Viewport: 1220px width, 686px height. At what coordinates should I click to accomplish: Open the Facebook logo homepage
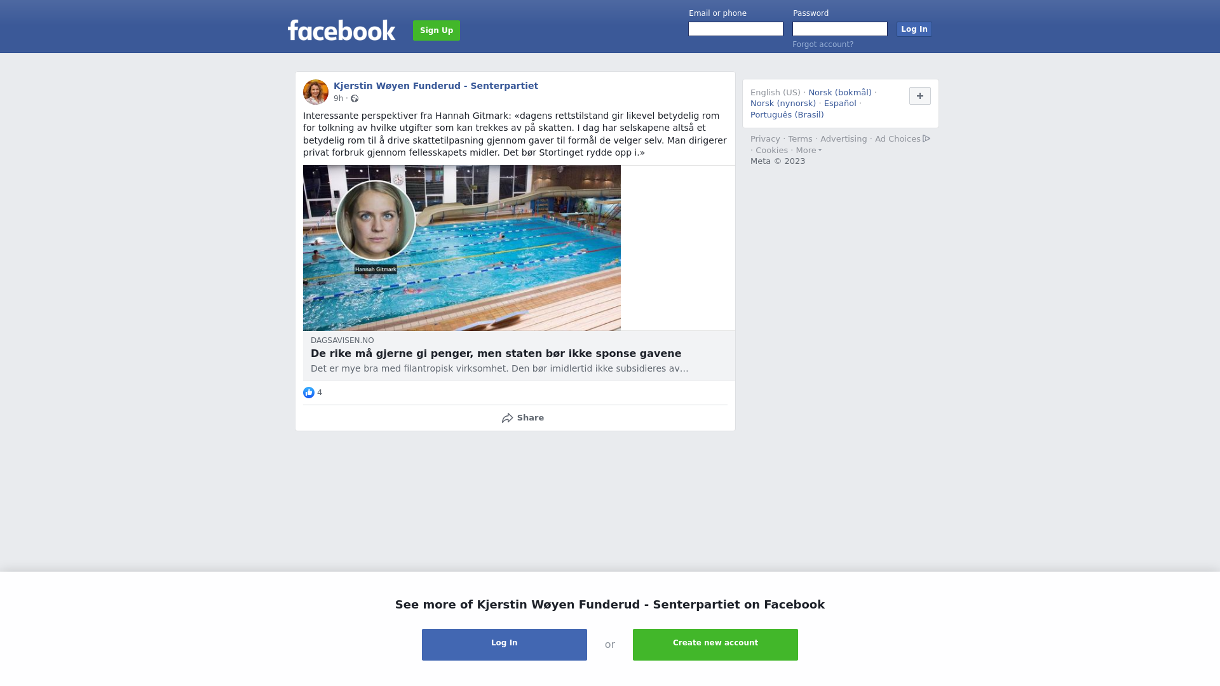pyautogui.click(x=341, y=30)
